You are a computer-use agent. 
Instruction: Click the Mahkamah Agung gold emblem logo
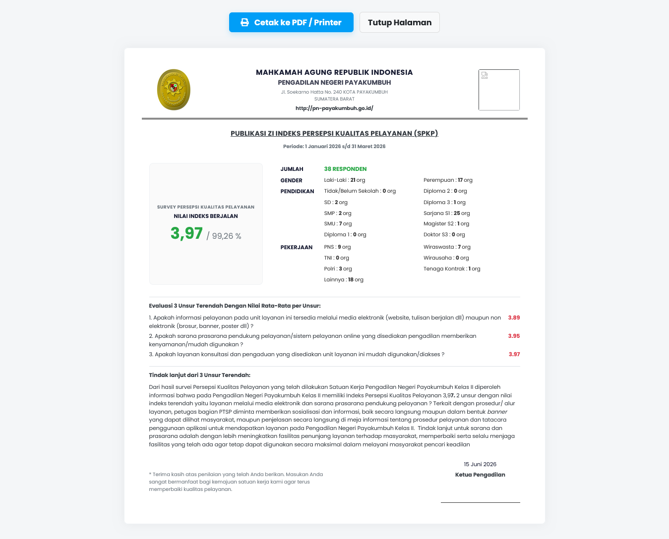click(x=174, y=90)
